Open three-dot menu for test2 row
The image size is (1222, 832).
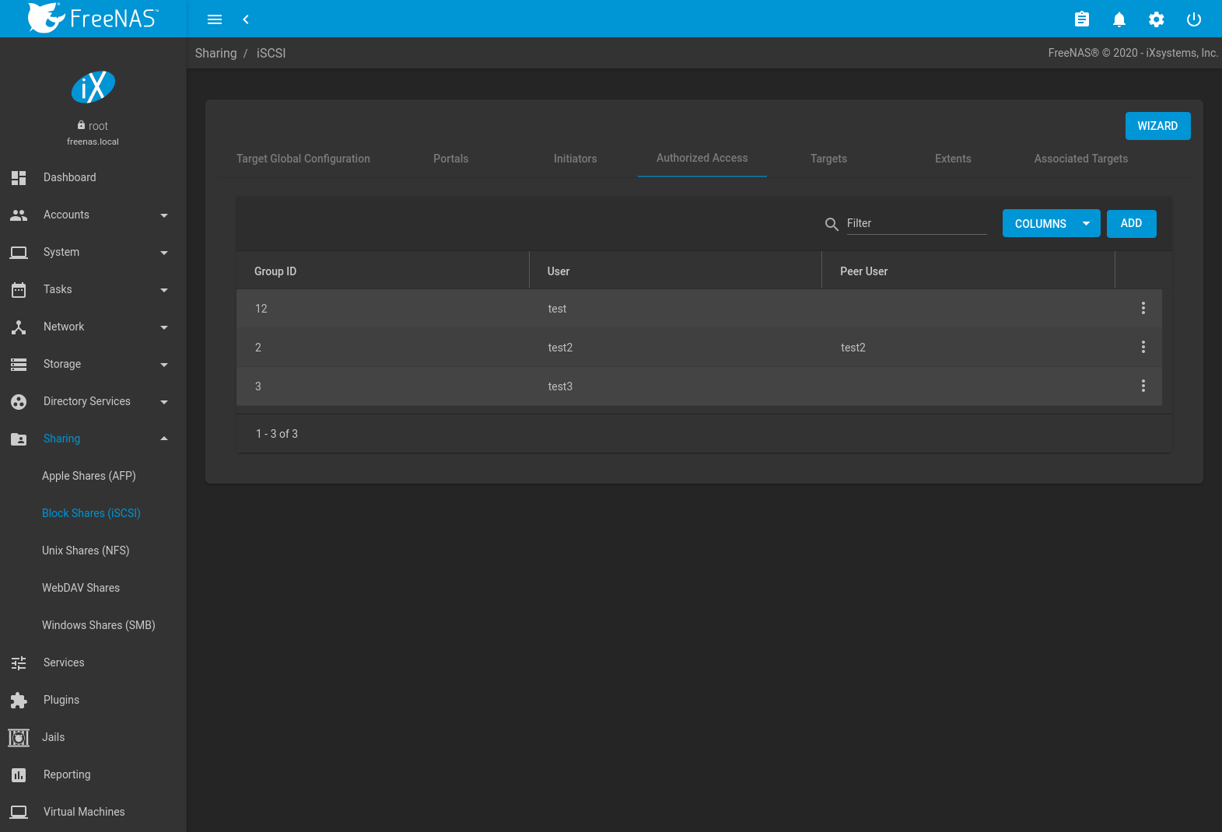1143,348
